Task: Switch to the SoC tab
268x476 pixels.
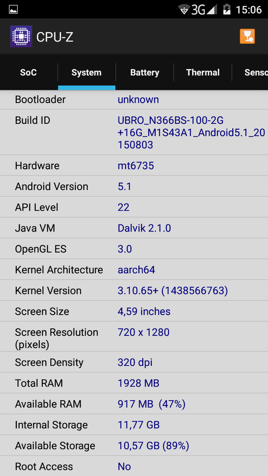Action: click(29, 73)
